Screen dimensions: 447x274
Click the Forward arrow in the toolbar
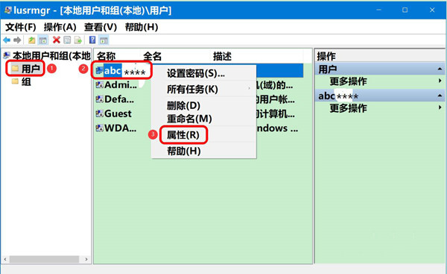[x=17, y=40]
